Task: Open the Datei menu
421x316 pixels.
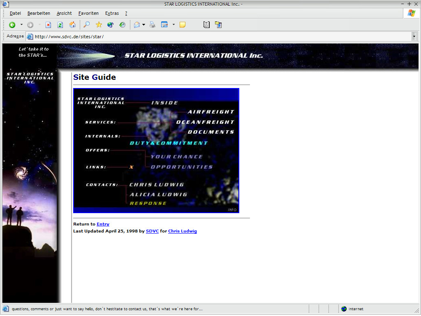Action: coord(15,13)
